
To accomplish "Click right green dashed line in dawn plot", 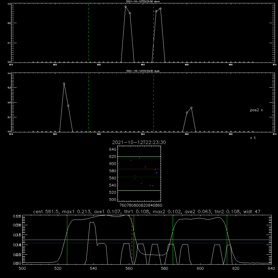I will [153, 33].
